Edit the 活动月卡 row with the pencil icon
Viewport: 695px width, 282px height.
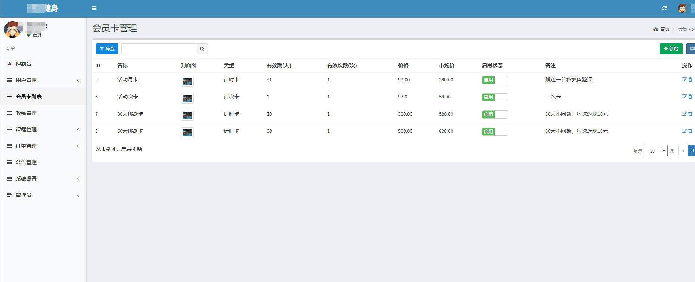[x=684, y=79]
